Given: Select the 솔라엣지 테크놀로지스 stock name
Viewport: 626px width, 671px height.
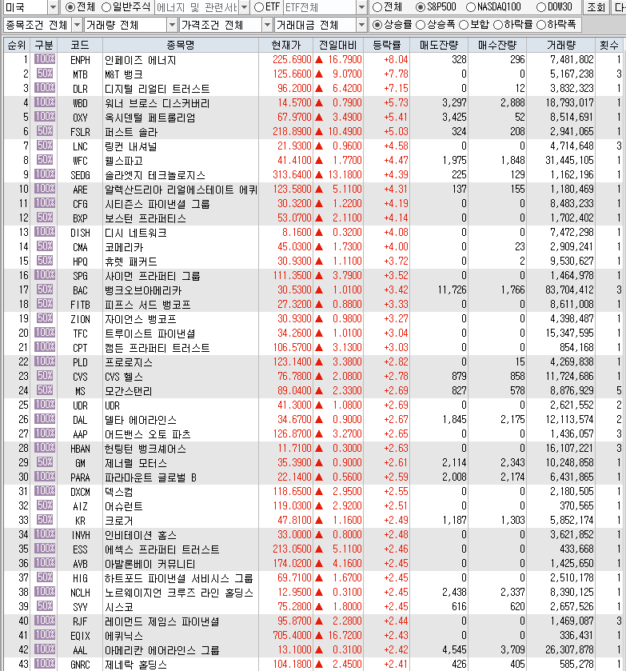Looking at the screenshot, I should coord(155,175).
